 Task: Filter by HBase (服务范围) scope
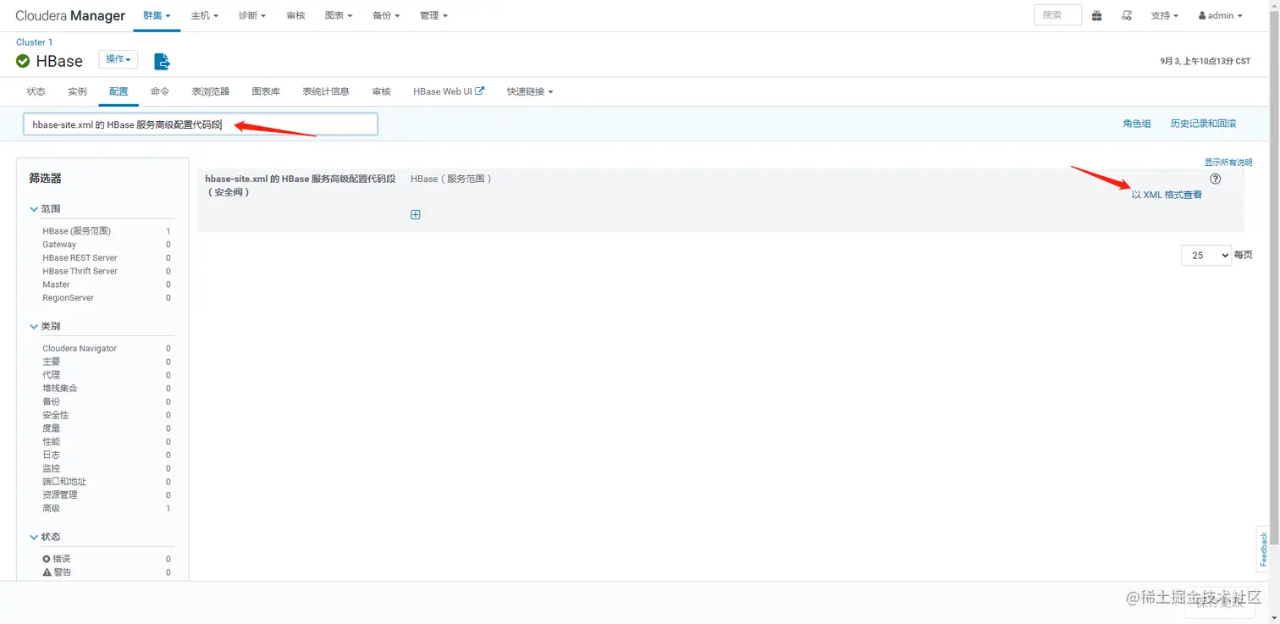pos(77,231)
